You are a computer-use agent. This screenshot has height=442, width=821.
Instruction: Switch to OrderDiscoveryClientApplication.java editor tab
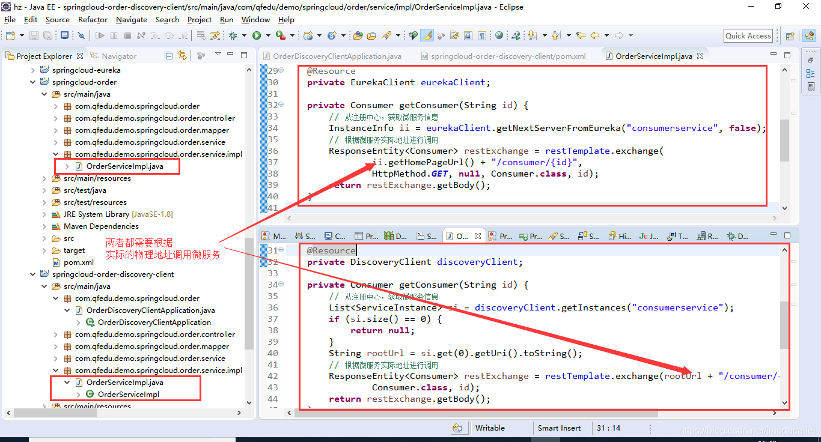[x=333, y=56]
